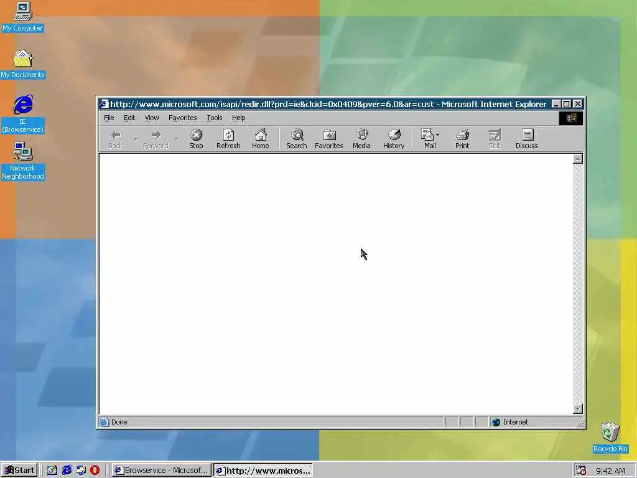The image size is (637, 478).
Task: Select the My Computer desktop icon
Action: [22, 17]
